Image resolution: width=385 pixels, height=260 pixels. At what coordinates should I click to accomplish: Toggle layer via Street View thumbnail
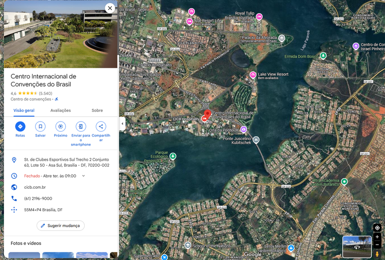click(357, 247)
